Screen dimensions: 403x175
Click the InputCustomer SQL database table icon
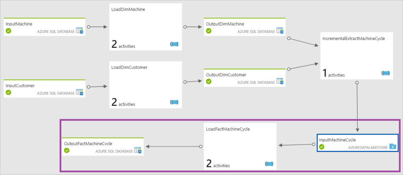click(x=80, y=93)
